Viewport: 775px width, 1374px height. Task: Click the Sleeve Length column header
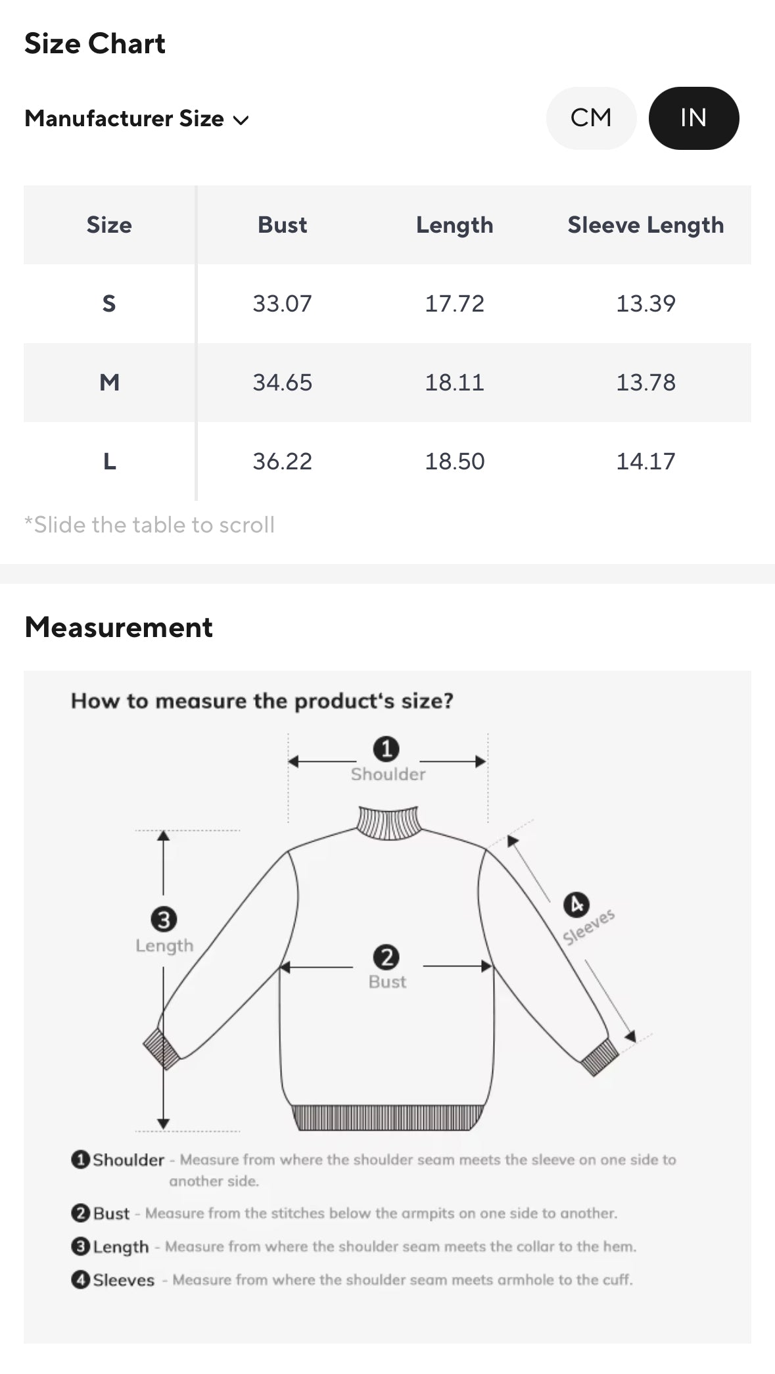point(646,225)
